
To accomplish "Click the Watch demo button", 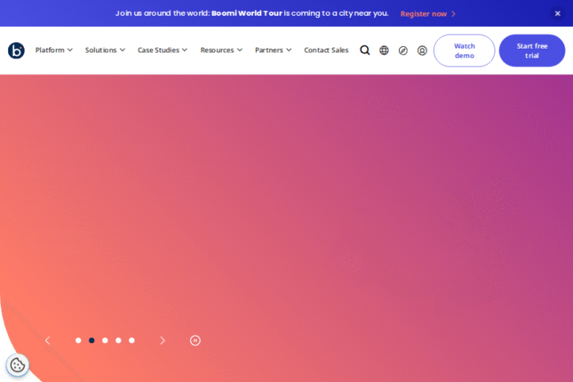I will (464, 51).
